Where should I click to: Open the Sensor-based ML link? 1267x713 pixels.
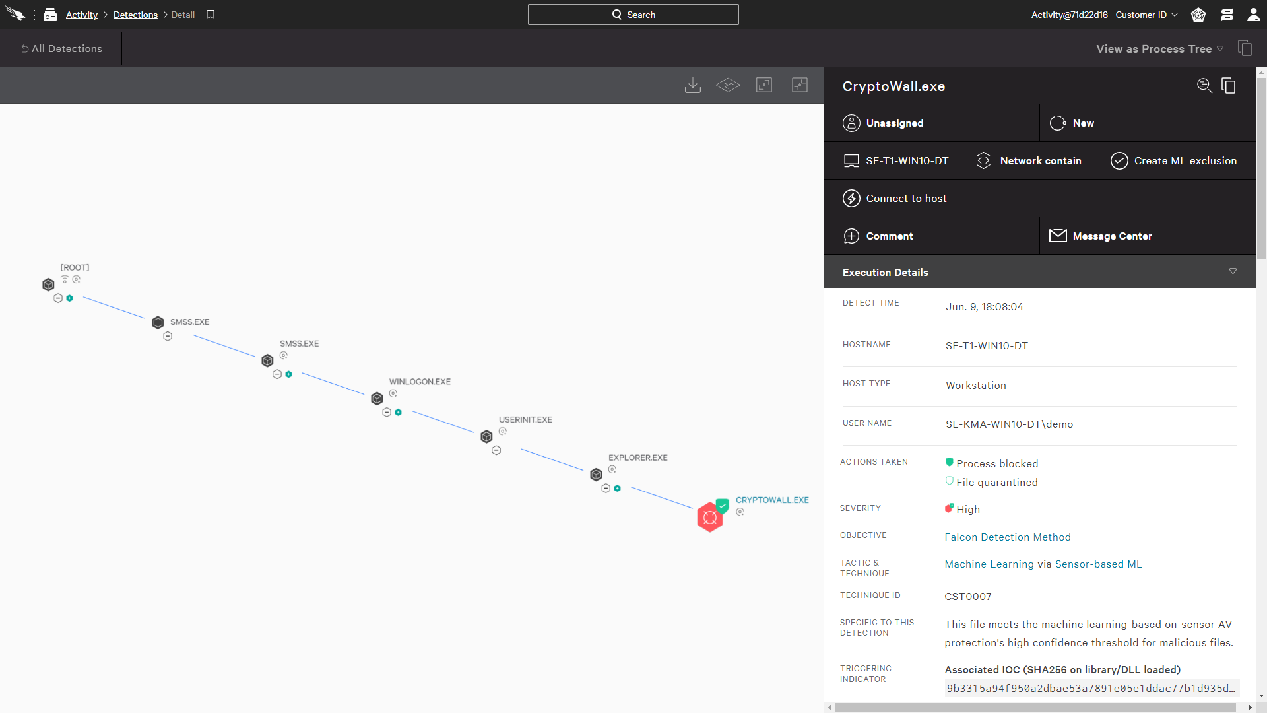click(x=1098, y=564)
